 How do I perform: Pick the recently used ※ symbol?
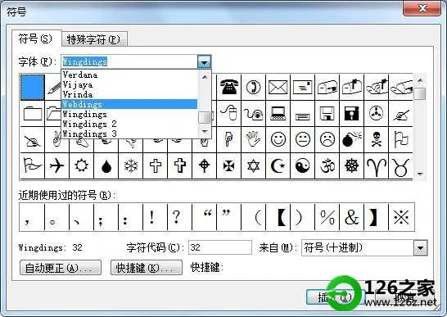tap(401, 217)
